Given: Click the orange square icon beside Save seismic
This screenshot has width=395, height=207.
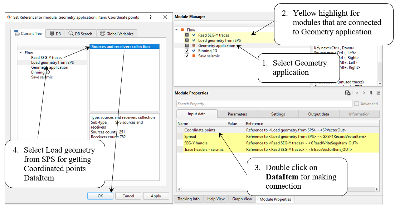Looking at the screenshot, I should tap(194, 56).
